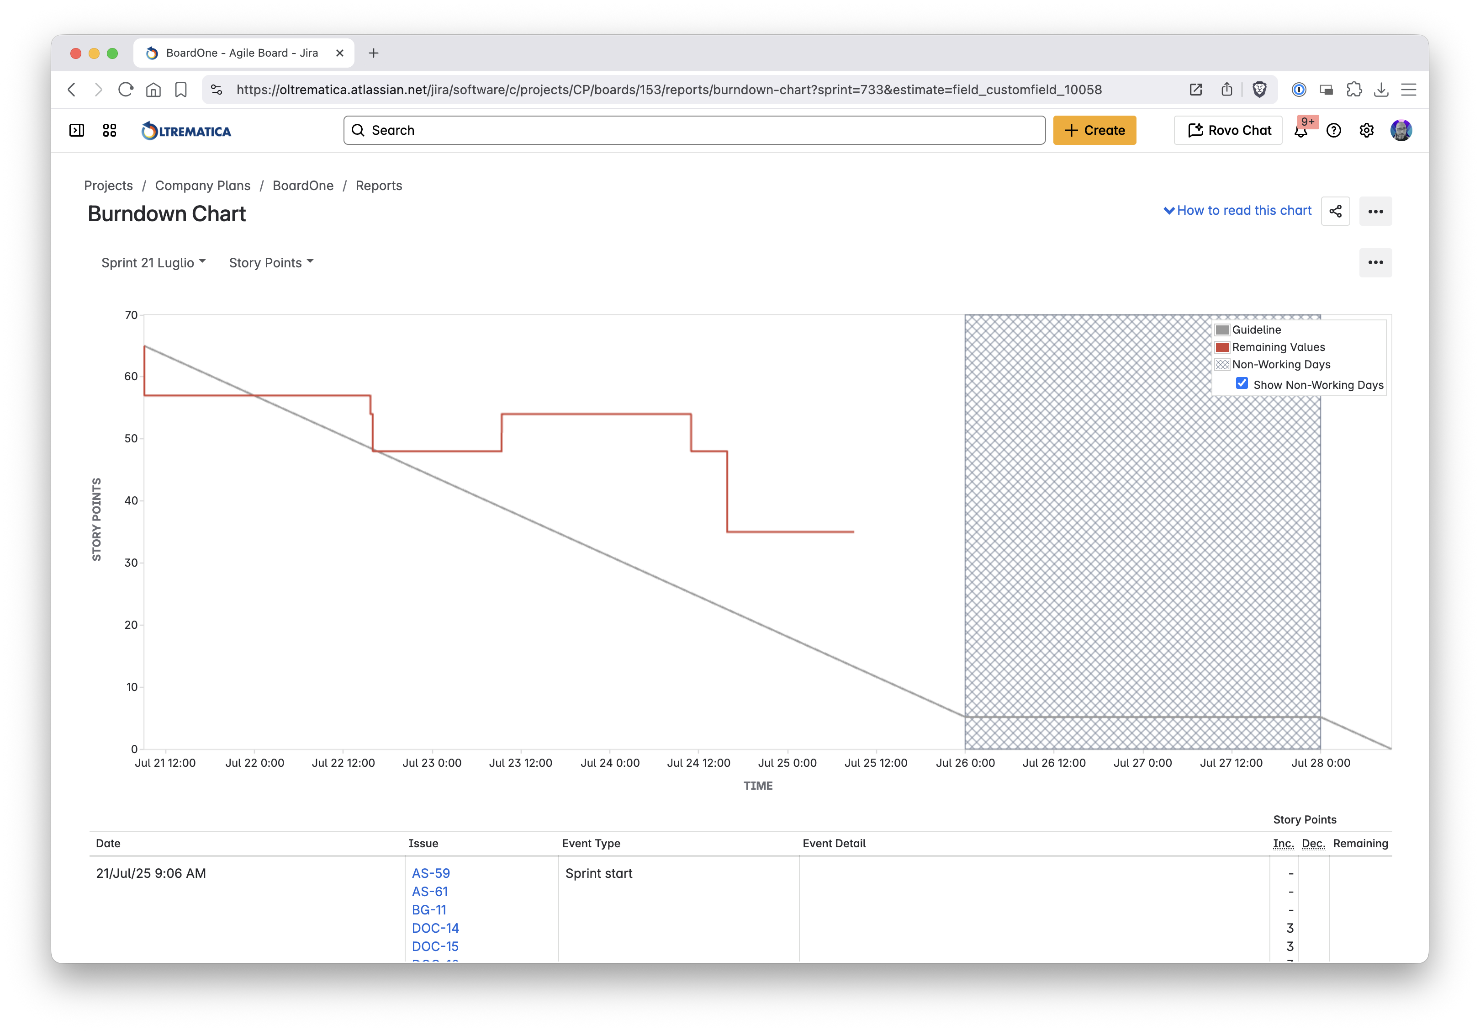1480x1031 pixels.
Task: Open Jira notifications bell
Action: coord(1301,132)
